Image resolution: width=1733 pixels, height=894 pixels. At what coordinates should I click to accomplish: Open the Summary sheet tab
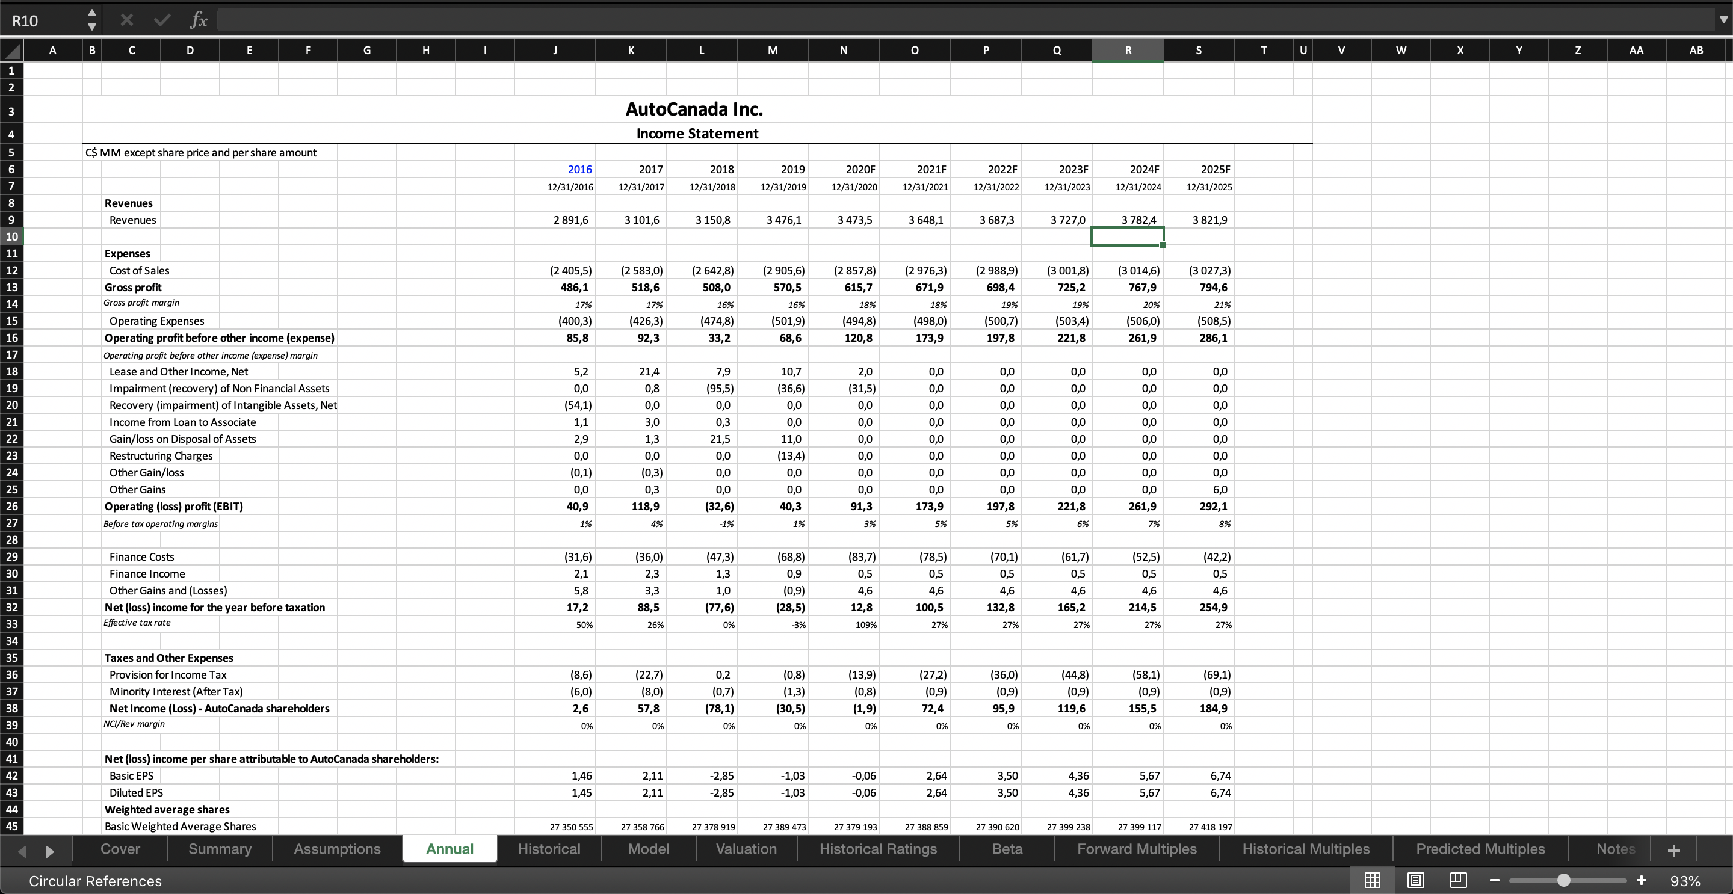point(220,849)
